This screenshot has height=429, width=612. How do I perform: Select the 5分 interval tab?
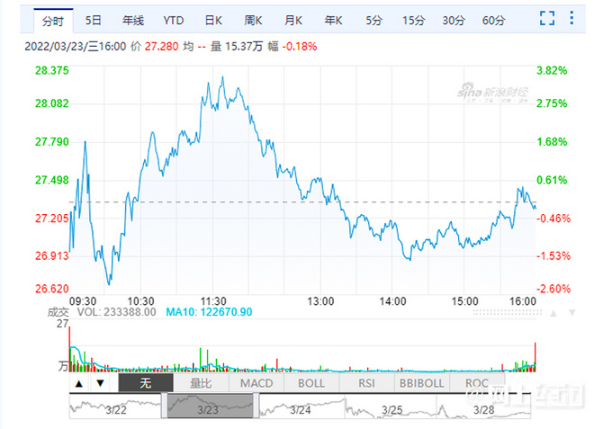point(373,21)
